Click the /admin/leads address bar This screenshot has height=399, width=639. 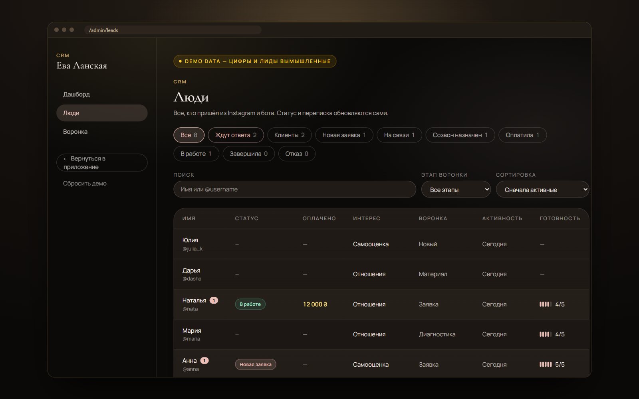pyautogui.click(x=173, y=30)
